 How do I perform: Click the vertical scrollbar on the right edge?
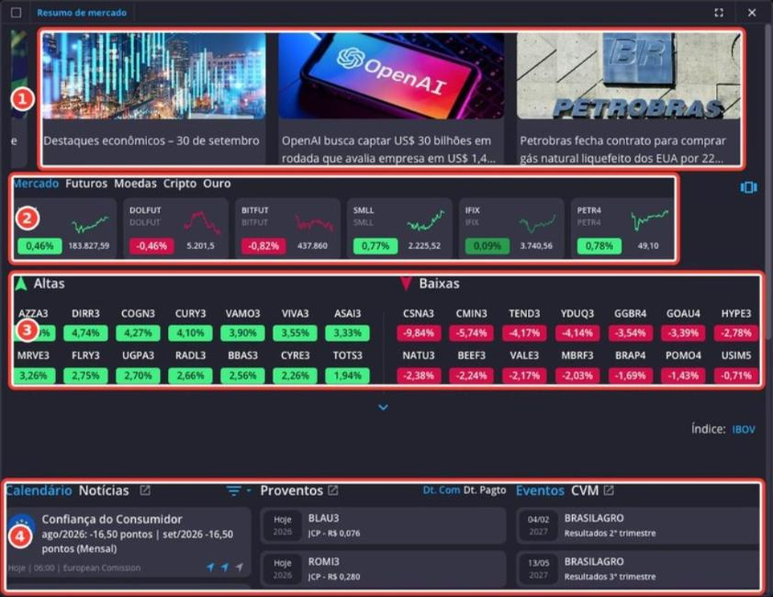coord(767,183)
